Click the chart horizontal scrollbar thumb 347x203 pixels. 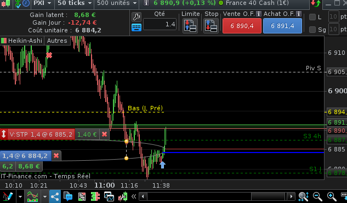pos(268,196)
